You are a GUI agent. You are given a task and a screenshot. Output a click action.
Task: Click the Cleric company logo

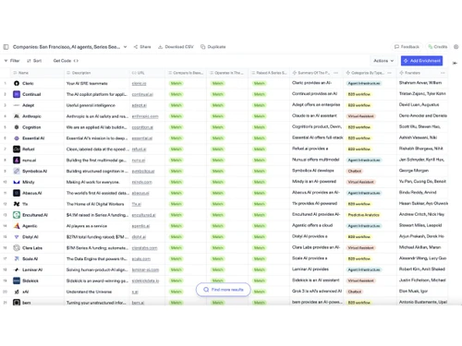coord(17,83)
